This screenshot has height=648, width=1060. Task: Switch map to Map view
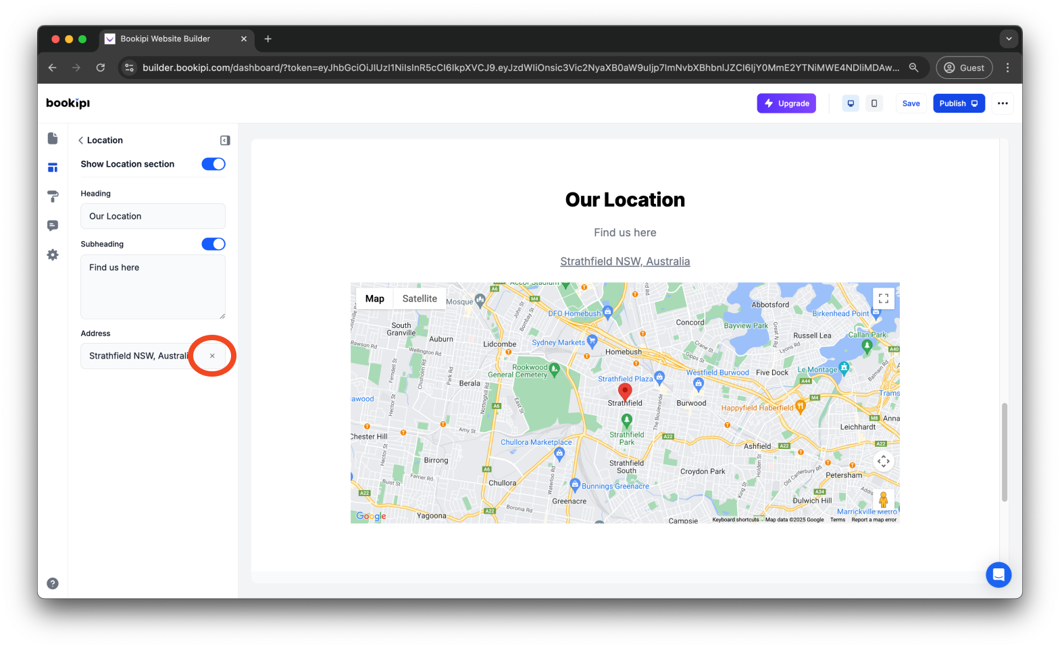pos(375,298)
